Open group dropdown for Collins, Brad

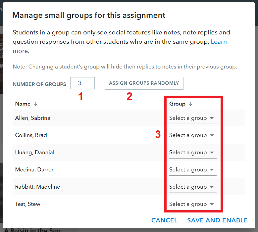pyautogui.click(x=193, y=135)
